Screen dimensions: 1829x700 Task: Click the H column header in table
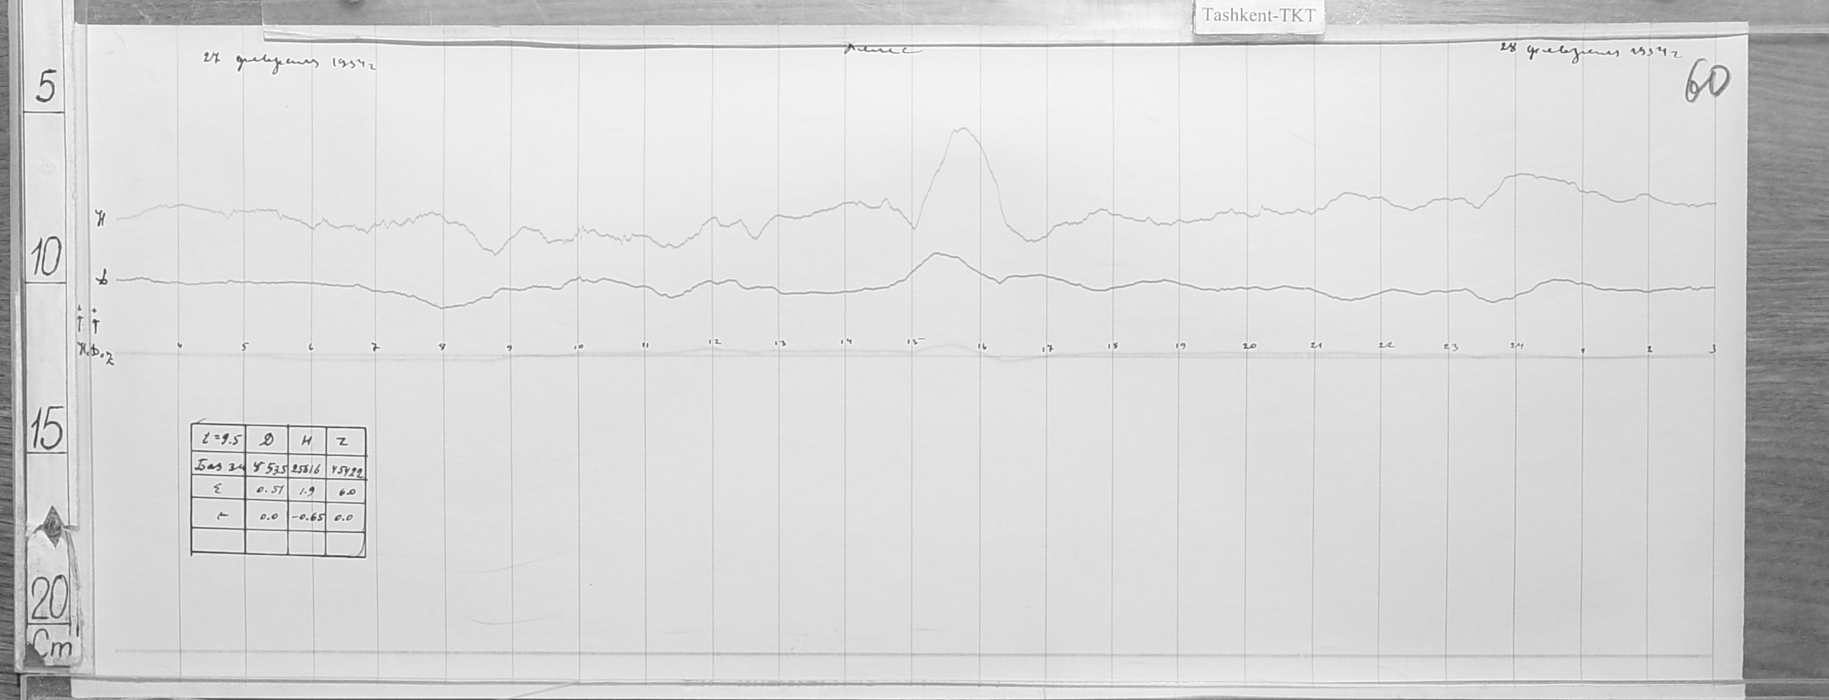[306, 442]
